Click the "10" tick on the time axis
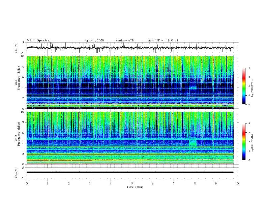Viewport: 267px width, 206px height. point(237,183)
